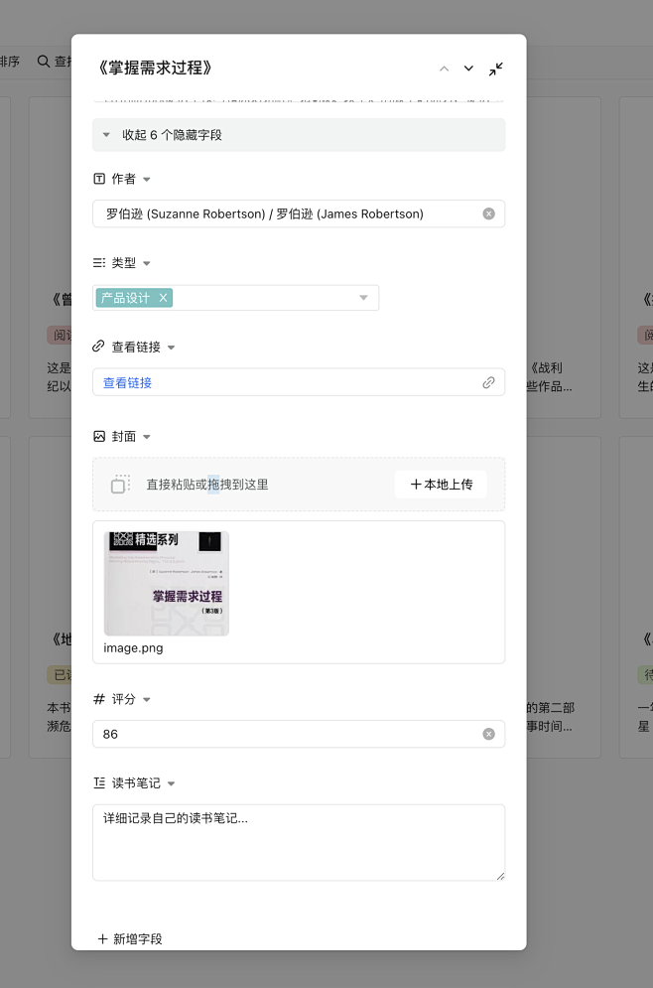Image resolution: width=653 pixels, height=988 pixels.
Task: Clear the 作者 field text
Action: 488,213
